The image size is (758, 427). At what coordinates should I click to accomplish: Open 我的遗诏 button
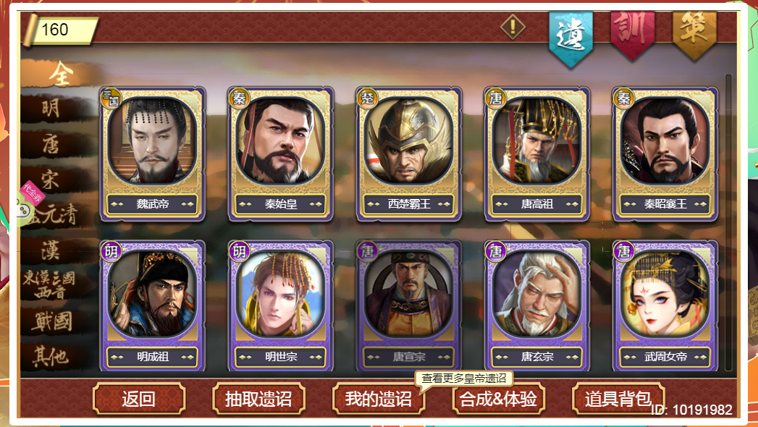[379, 399]
